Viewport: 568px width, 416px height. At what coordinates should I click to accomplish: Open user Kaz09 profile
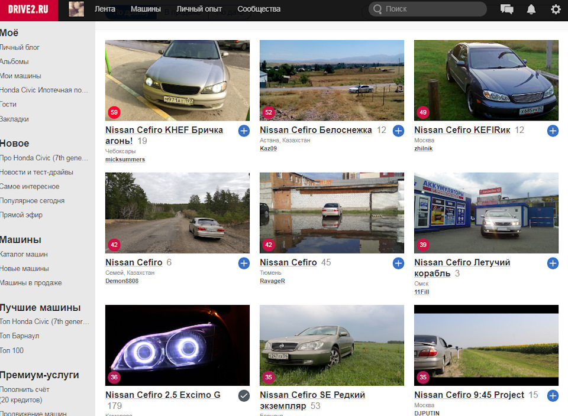pos(268,149)
